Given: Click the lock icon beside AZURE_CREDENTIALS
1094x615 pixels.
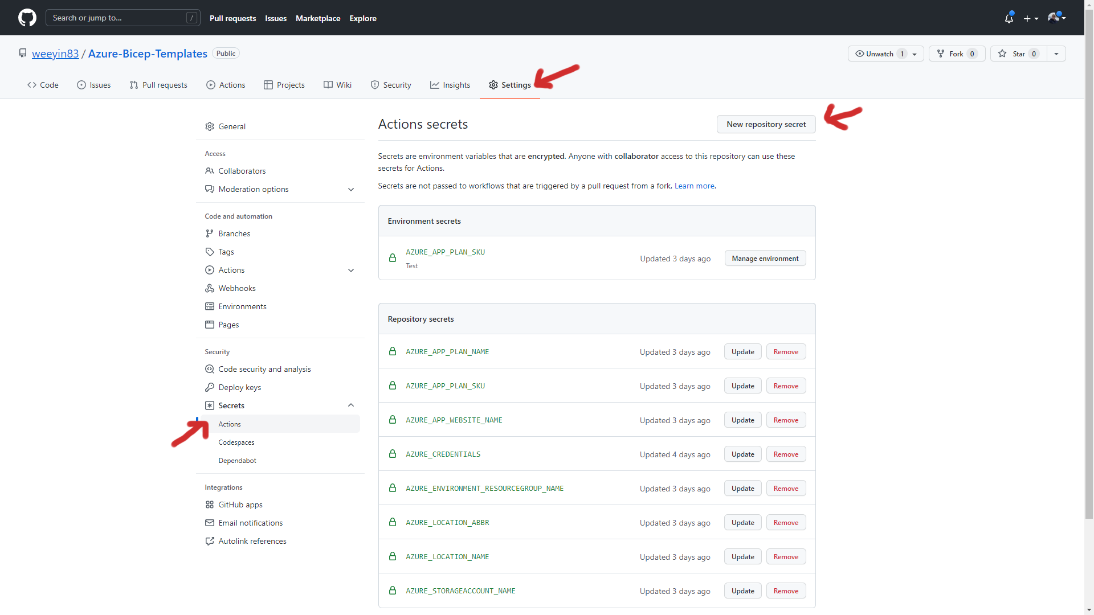Looking at the screenshot, I should (393, 454).
